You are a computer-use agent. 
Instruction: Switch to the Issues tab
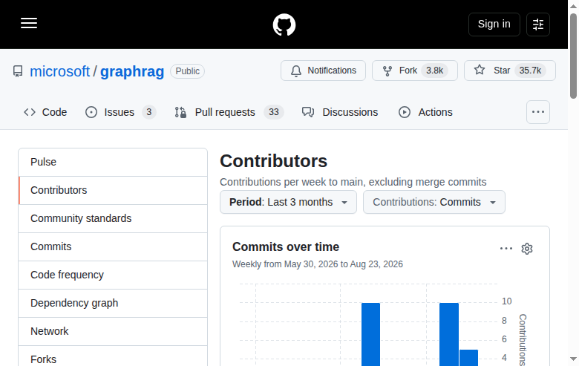tap(120, 112)
